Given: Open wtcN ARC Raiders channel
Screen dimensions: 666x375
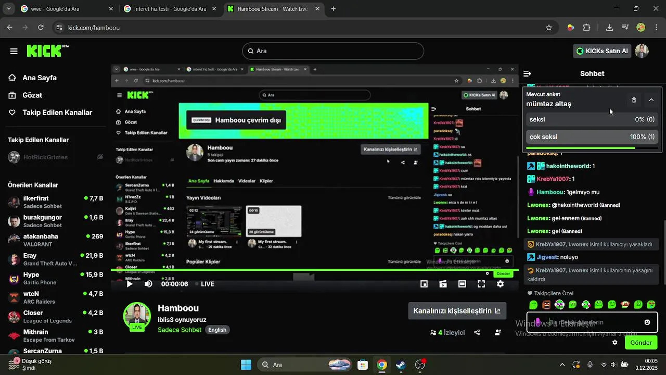Looking at the screenshot, I should pos(55,297).
